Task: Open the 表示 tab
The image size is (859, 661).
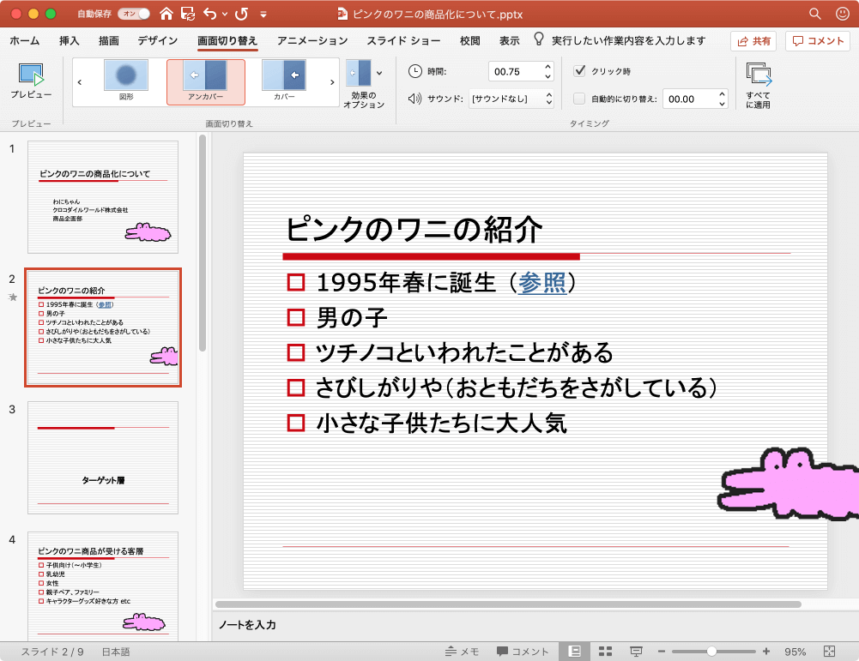Action: (510, 40)
